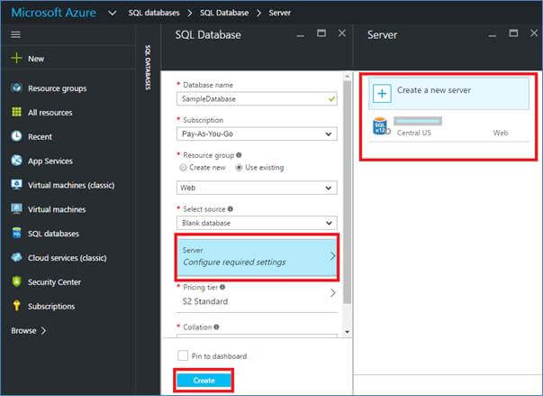Image resolution: width=543 pixels, height=396 pixels.
Task: Select the Use existing radio button
Action: 239,168
